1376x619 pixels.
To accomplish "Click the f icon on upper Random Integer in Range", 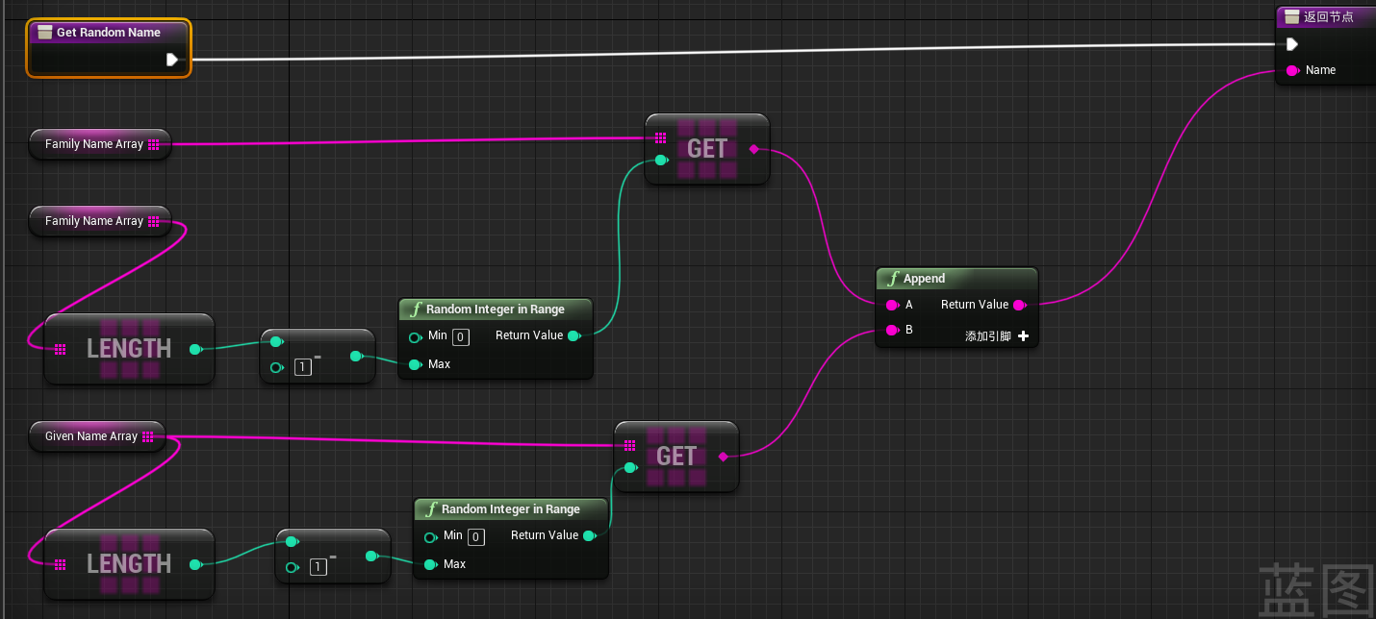I will (x=417, y=309).
